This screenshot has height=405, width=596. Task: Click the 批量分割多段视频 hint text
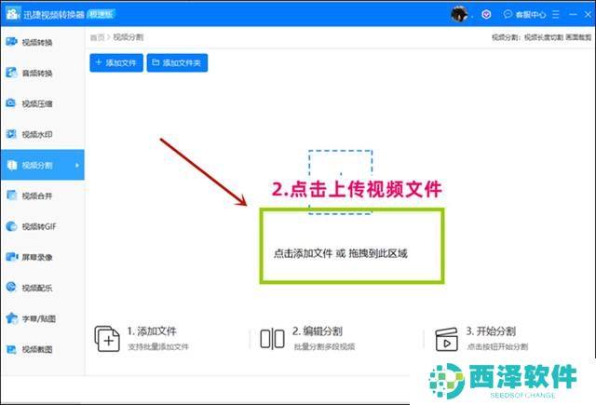[324, 346]
